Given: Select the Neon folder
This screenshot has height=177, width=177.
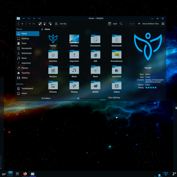Looking at the screenshot, I should 96,70.
